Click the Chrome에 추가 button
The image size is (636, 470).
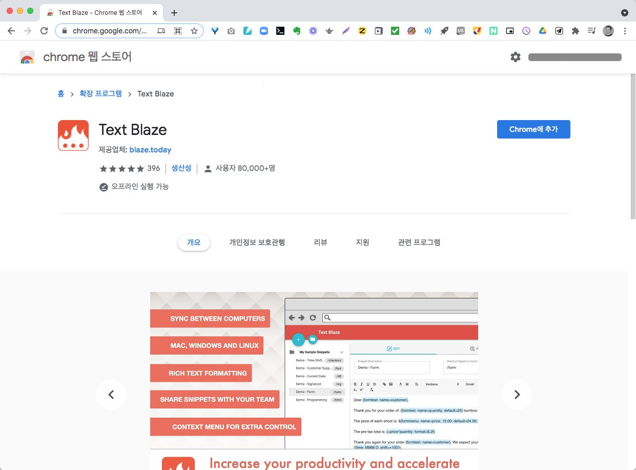coord(534,129)
